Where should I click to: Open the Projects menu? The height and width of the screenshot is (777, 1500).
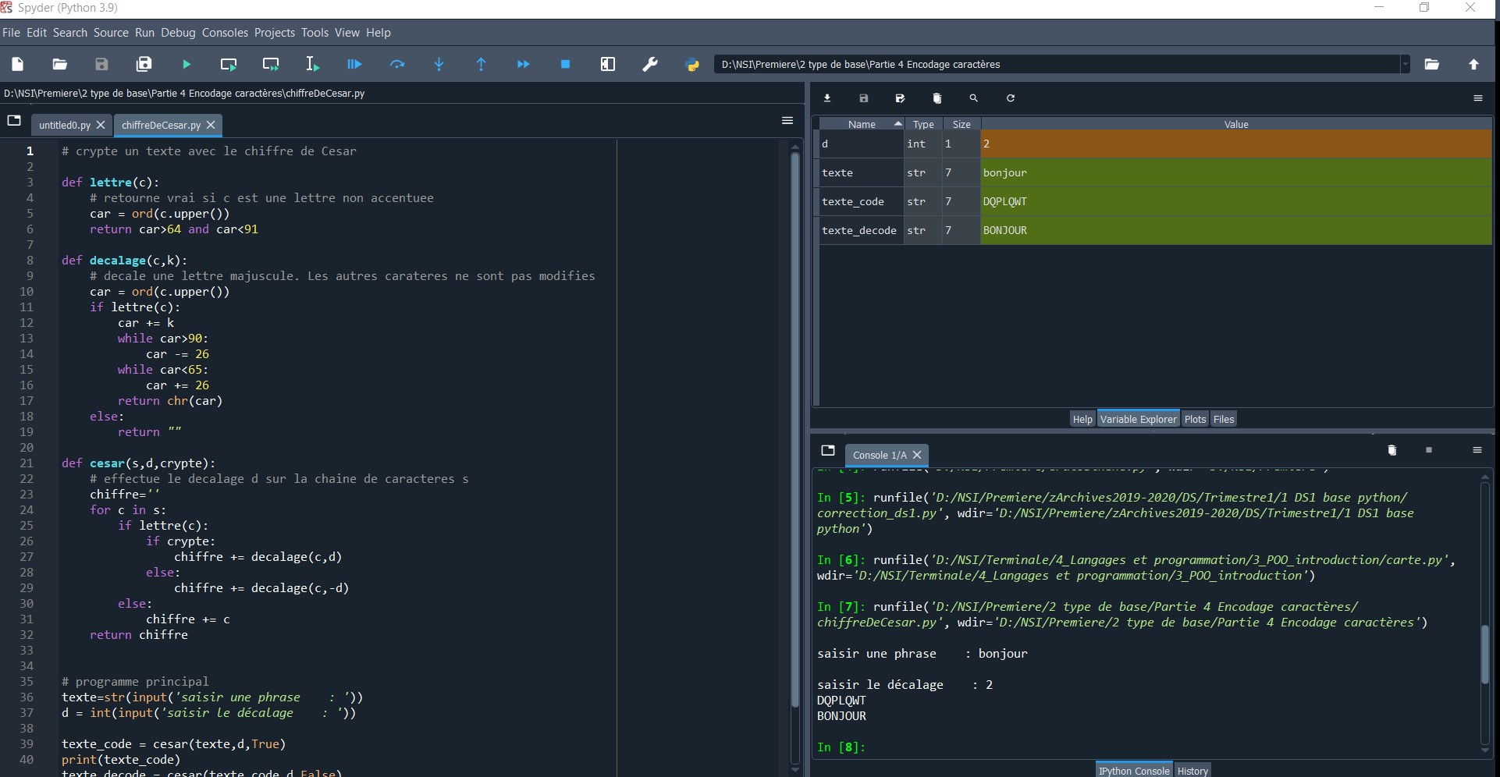coord(275,33)
